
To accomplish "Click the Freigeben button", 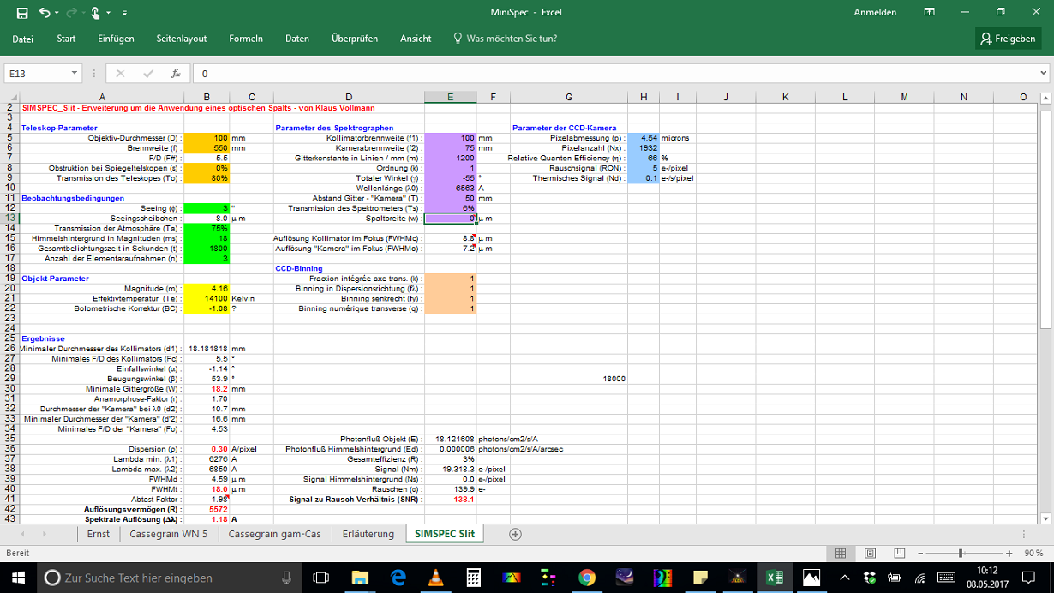I will pos(1008,38).
